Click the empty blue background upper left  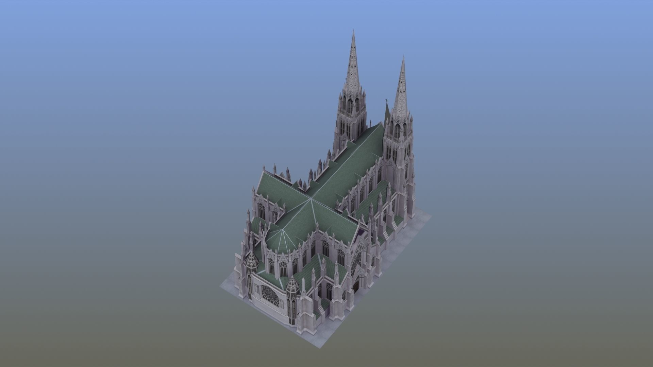click(x=102, y=68)
